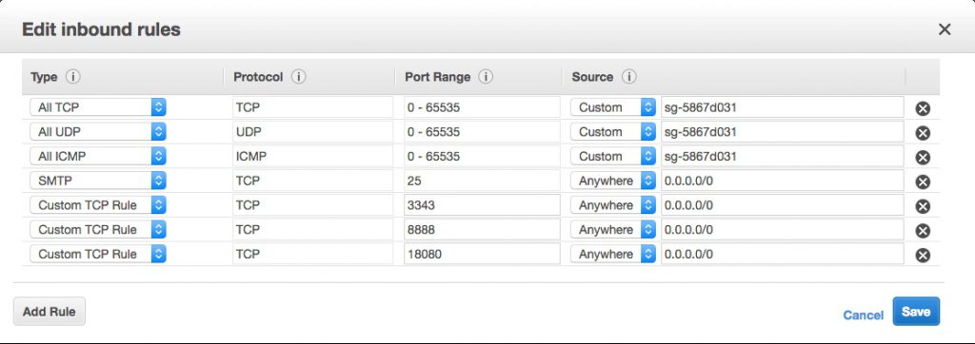Open the Anywhere source dropdown for port 3343
The width and height of the screenshot is (975, 344).
coord(613,205)
